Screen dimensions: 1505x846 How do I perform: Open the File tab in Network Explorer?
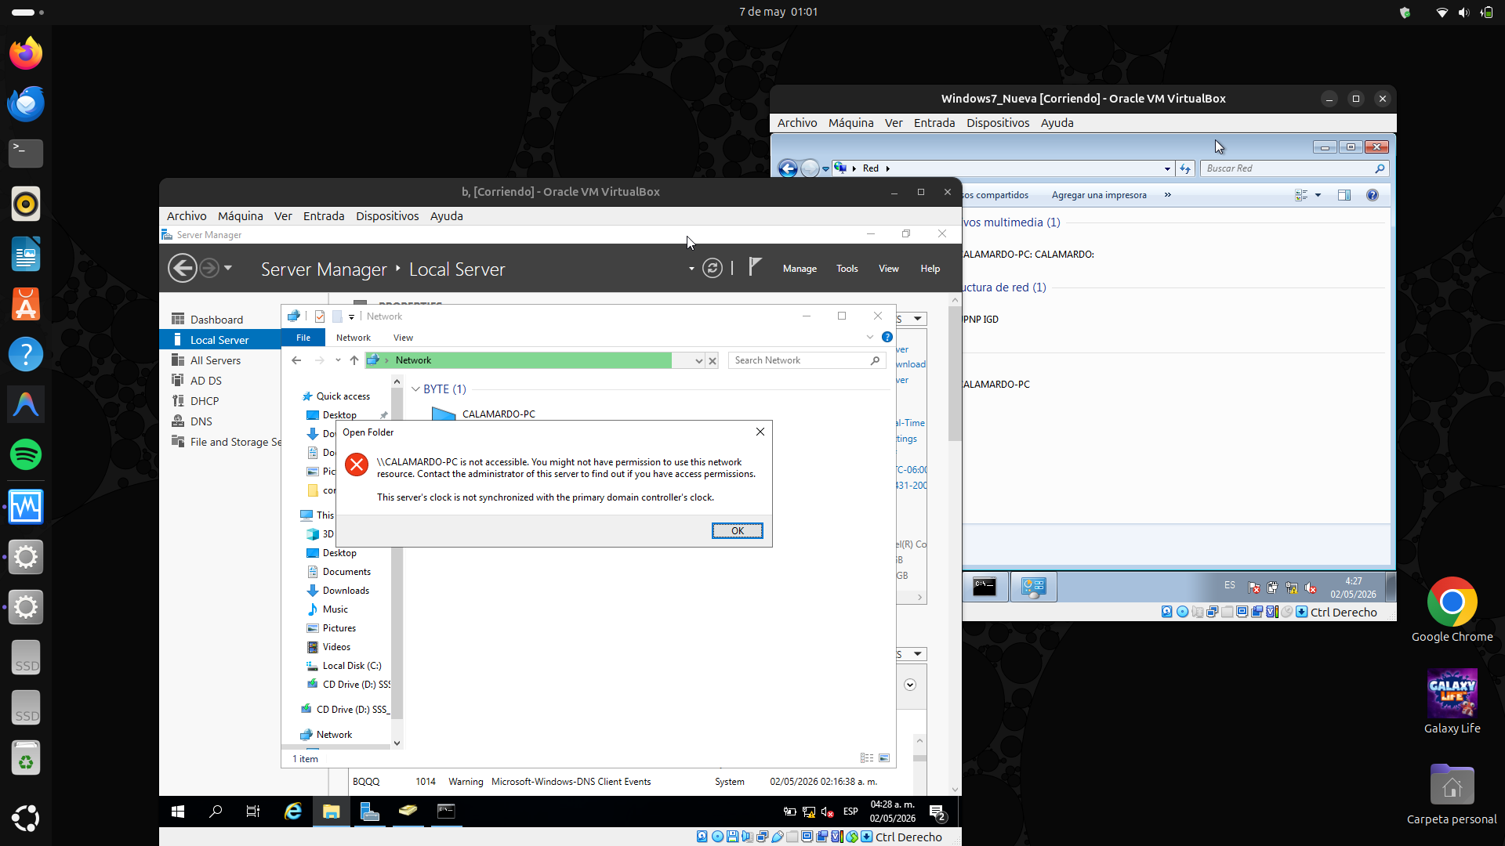303,338
